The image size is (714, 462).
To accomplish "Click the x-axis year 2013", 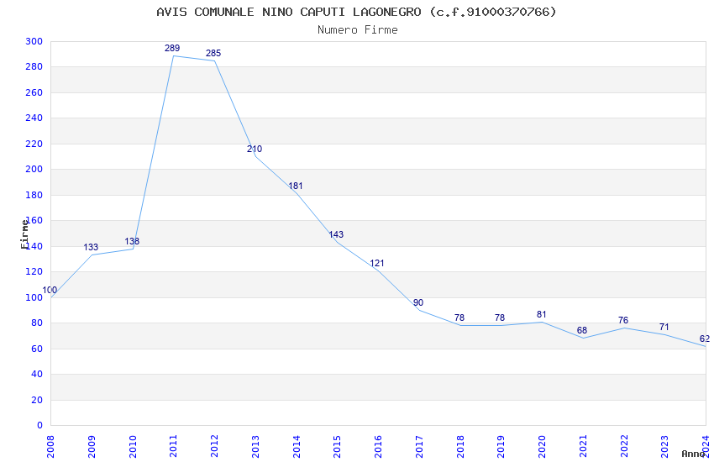I will coord(255,446).
